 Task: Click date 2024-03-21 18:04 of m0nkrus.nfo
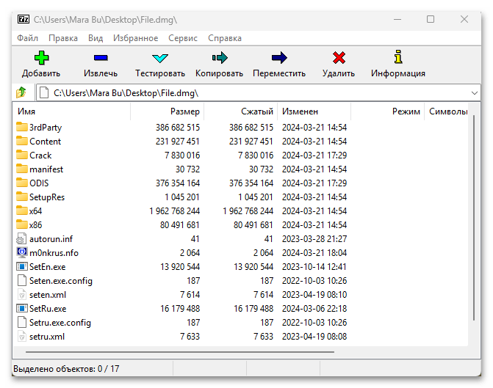tap(314, 253)
